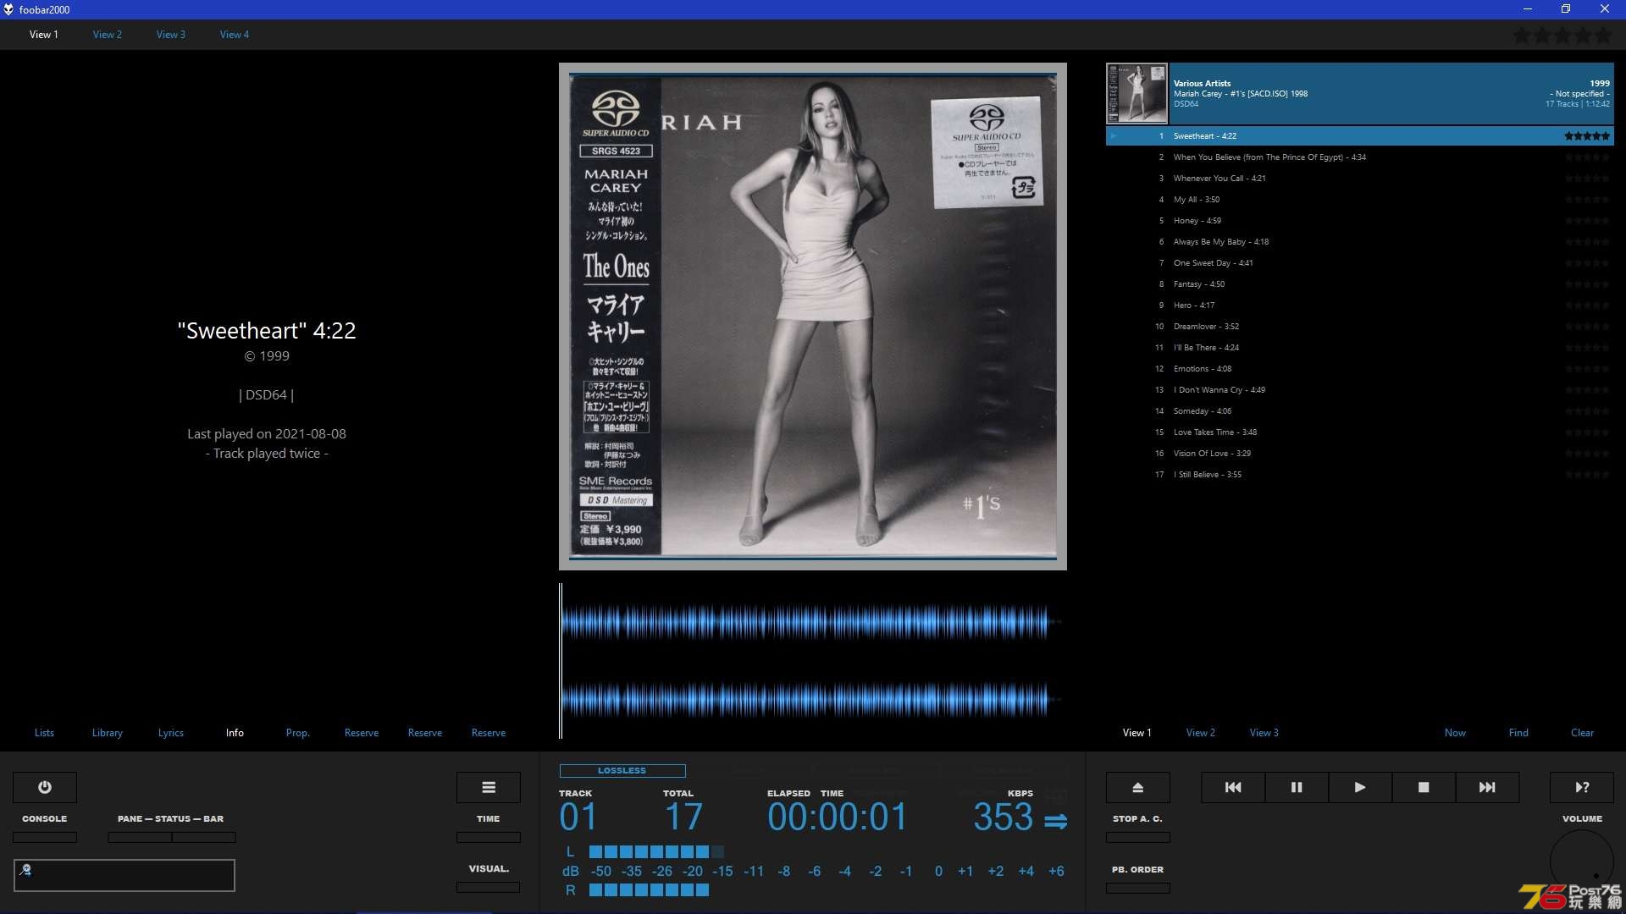Open the Library tab
This screenshot has height=914, width=1626.
[108, 733]
